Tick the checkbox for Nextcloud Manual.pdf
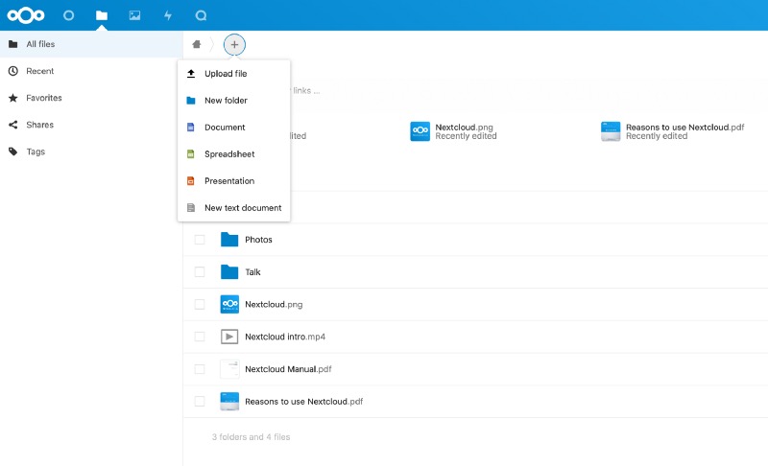768x466 pixels. click(200, 369)
